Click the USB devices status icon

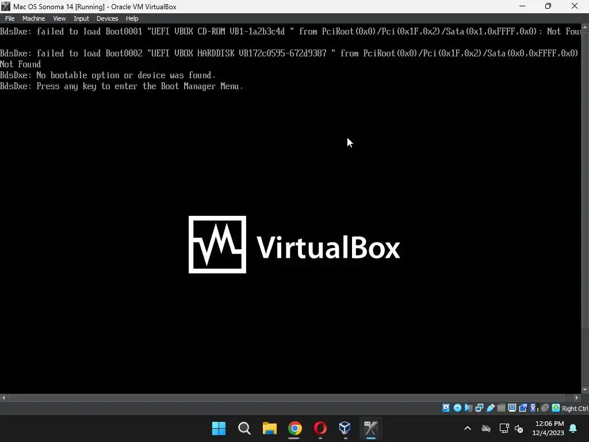490,408
